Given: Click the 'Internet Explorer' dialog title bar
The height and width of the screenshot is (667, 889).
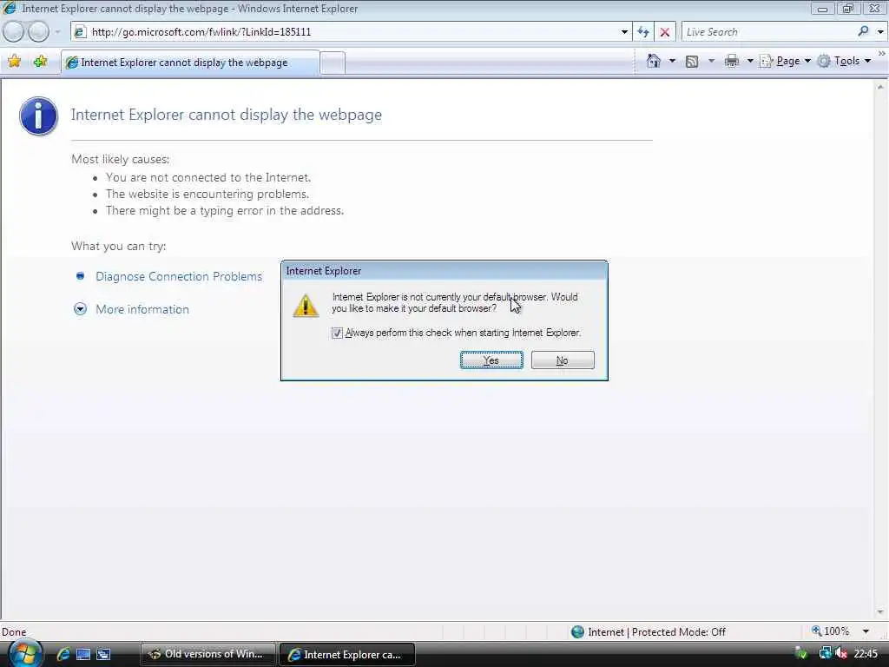Looking at the screenshot, I should coord(444,271).
